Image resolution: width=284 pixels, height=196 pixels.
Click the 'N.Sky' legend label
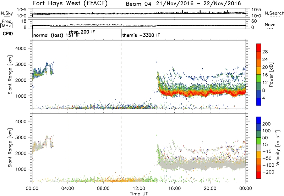pos(7,13)
